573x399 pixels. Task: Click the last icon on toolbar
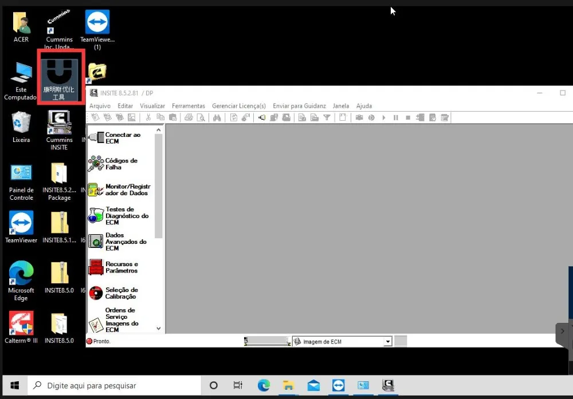(x=445, y=117)
